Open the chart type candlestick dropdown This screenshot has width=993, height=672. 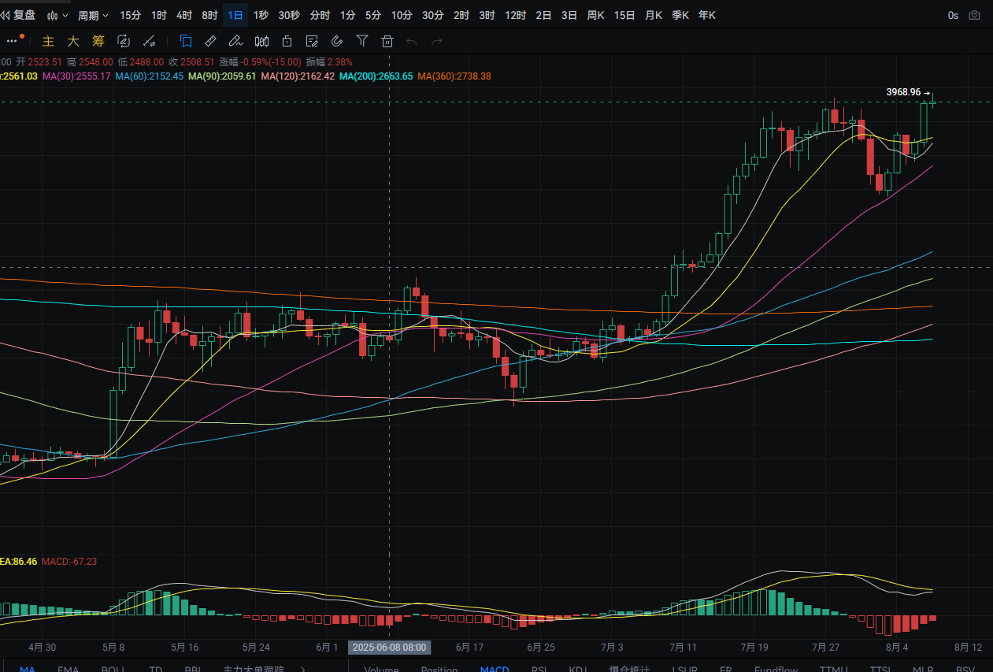point(57,15)
